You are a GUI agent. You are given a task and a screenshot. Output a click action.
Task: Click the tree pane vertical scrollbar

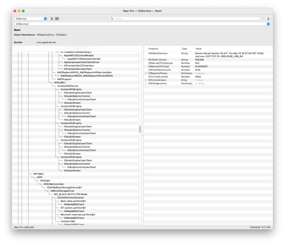(x=140, y=129)
